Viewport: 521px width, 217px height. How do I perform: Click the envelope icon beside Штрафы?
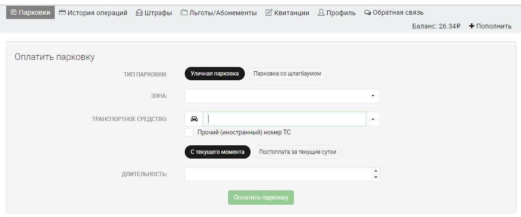139,13
